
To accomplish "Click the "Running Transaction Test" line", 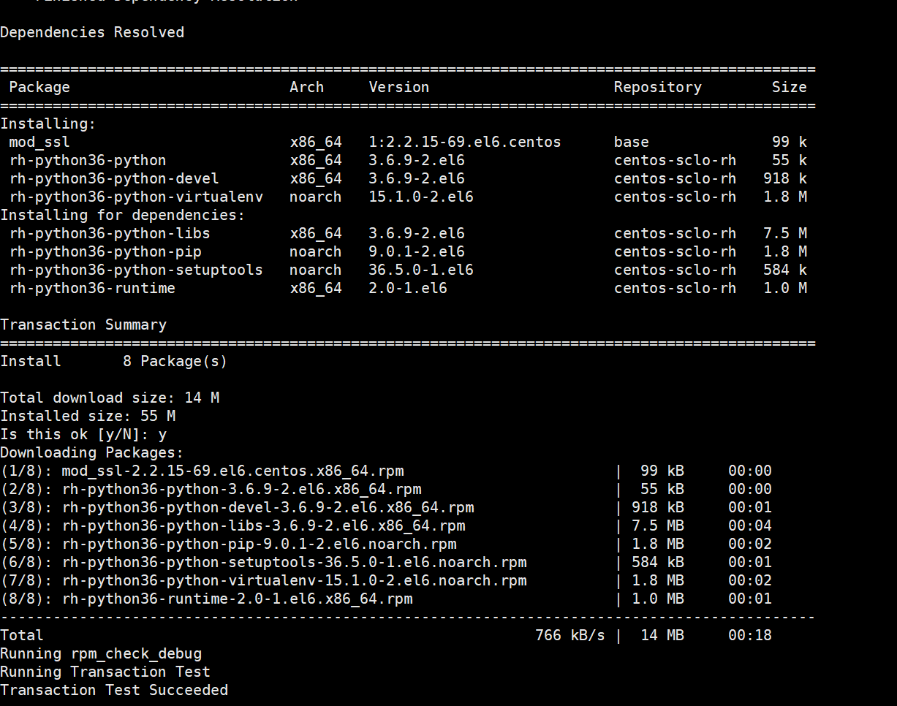I will point(105,672).
